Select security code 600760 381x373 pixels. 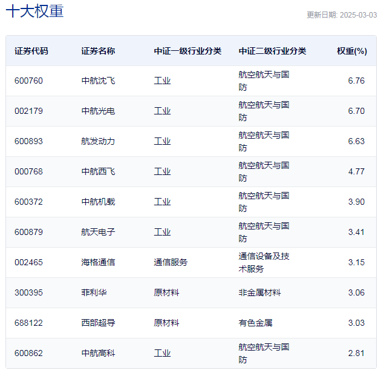(x=28, y=81)
